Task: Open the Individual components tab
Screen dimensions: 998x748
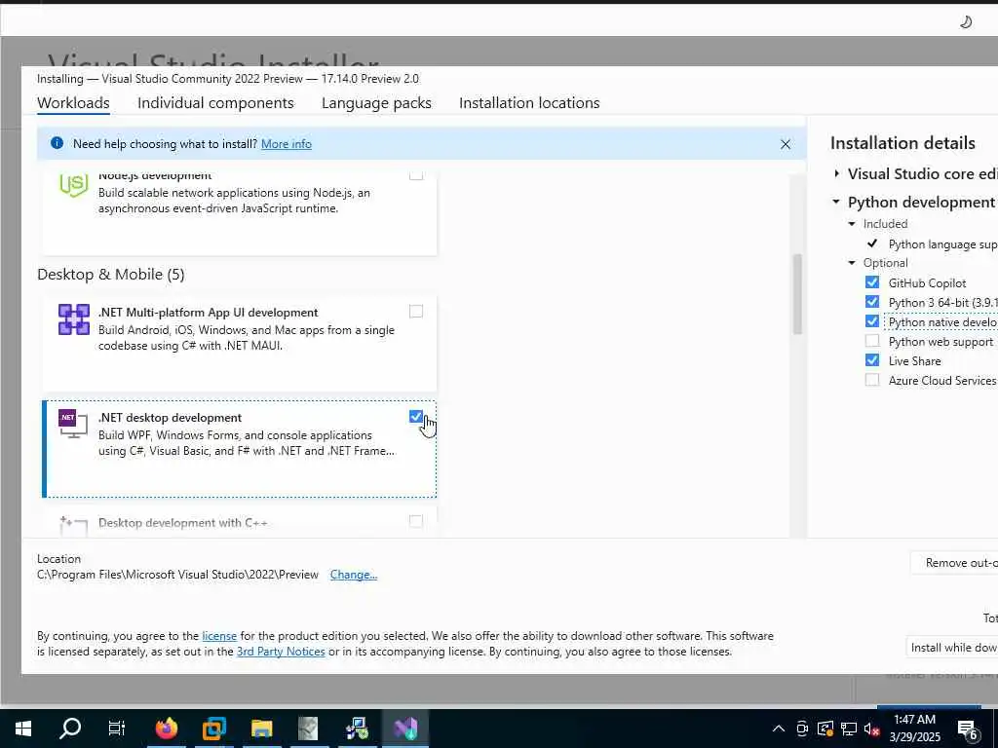Action: click(215, 103)
